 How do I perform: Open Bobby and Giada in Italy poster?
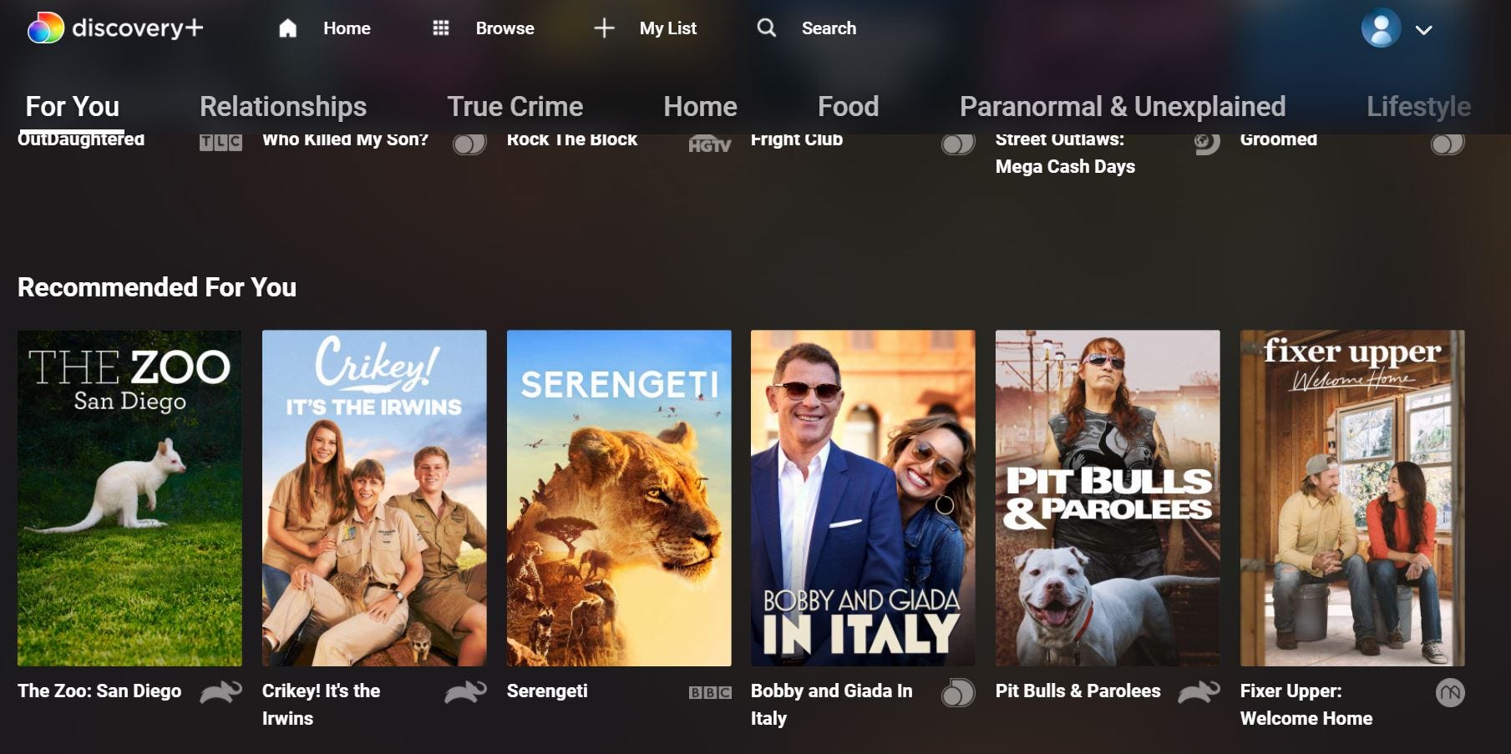coord(863,498)
